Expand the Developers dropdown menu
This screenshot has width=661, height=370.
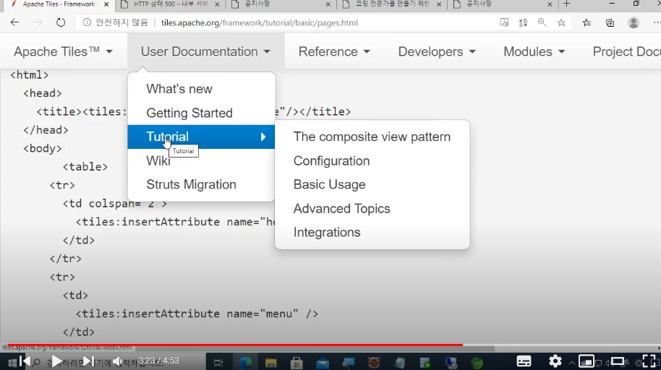(x=437, y=51)
